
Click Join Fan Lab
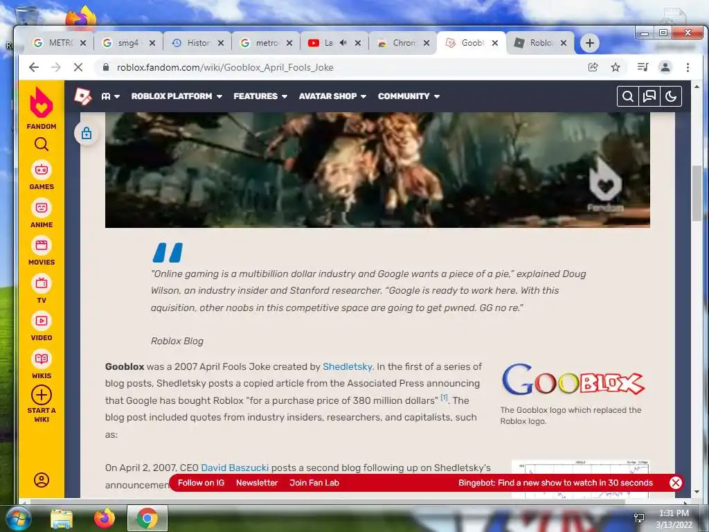point(314,483)
